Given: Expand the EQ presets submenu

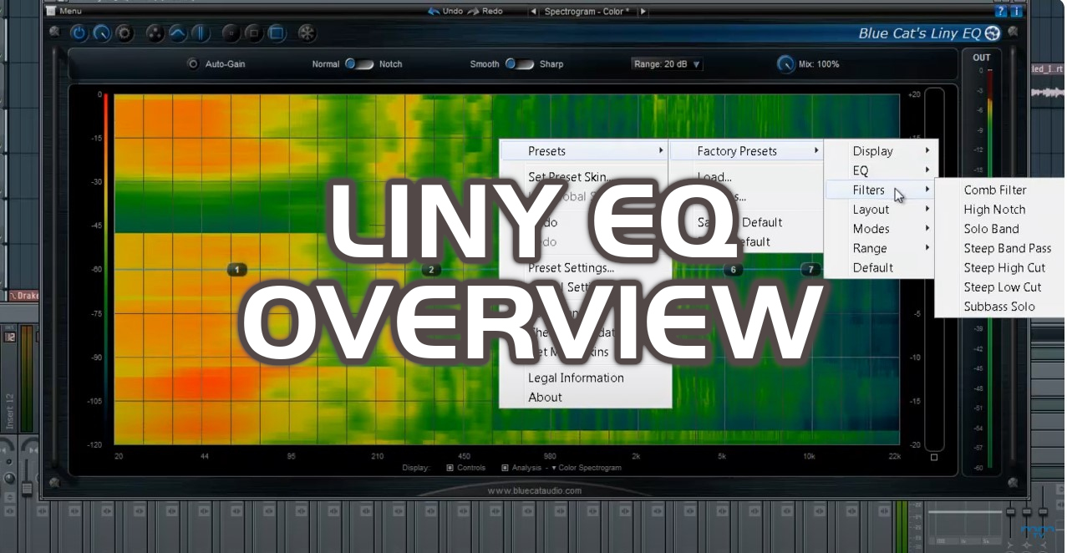Looking at the screenshot, I should click(x=880, y=170).
